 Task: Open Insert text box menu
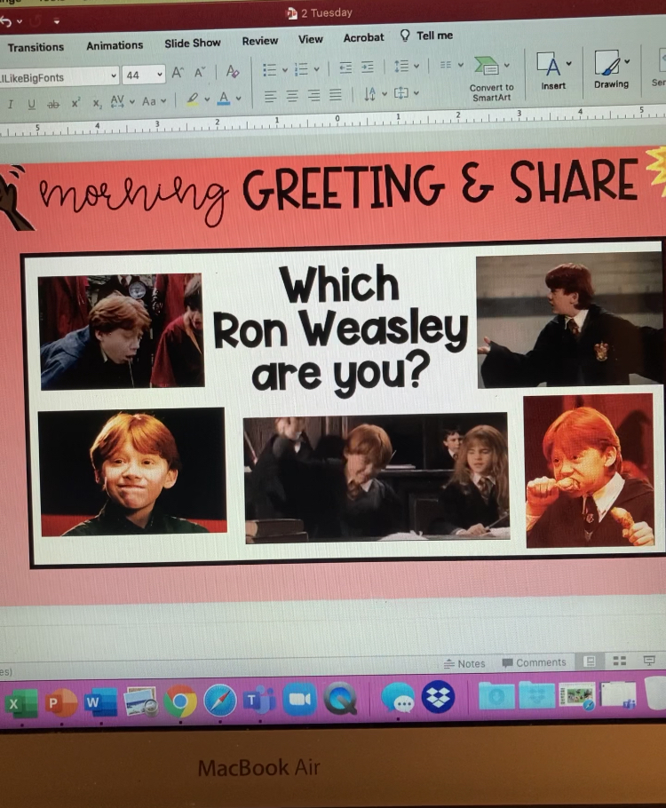(x=553, y=71)
